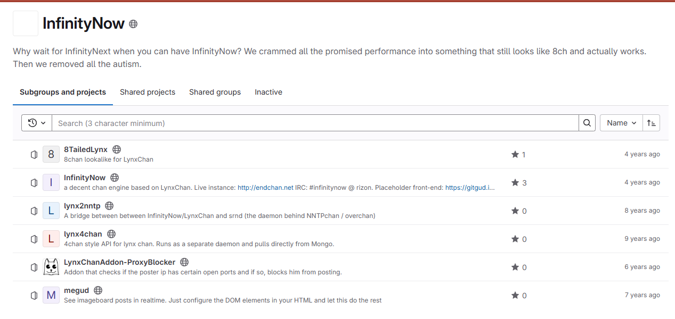Click the star count of lynx2nntp

[x=519, y=211]
